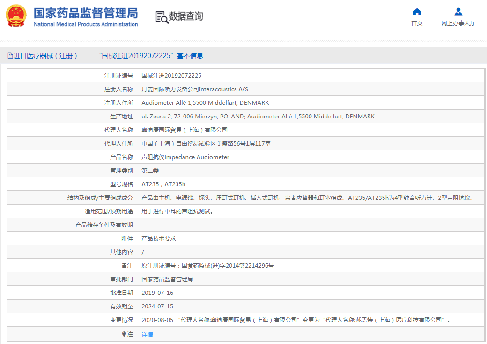Click the 变更情况 row label
This screenshot has width=487, height=344.
pyautogui.click(x=121, y=320)
